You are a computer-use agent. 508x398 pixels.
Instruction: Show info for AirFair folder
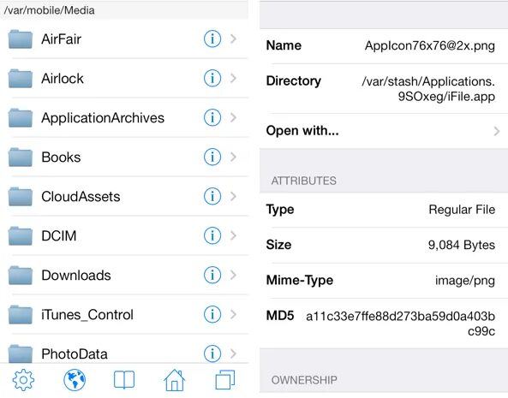tap(212, 39)
